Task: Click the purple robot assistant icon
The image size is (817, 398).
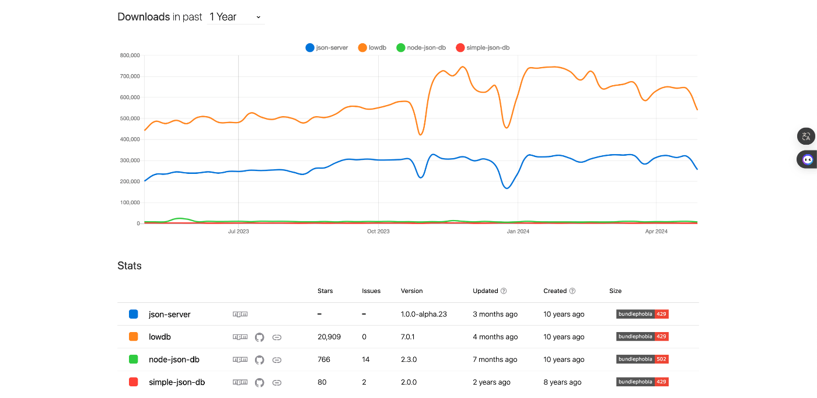Action: [807, 159]
